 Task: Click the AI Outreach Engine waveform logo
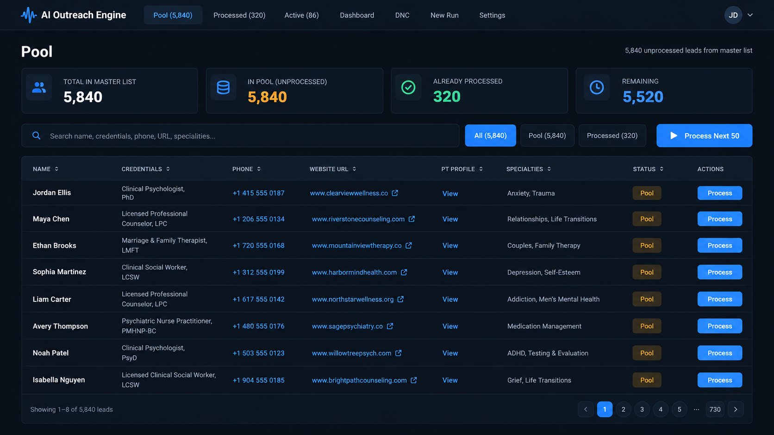click(x=29, y=15)
